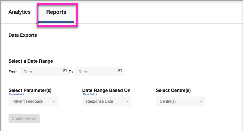Focus the To date input field

(99, 72)
